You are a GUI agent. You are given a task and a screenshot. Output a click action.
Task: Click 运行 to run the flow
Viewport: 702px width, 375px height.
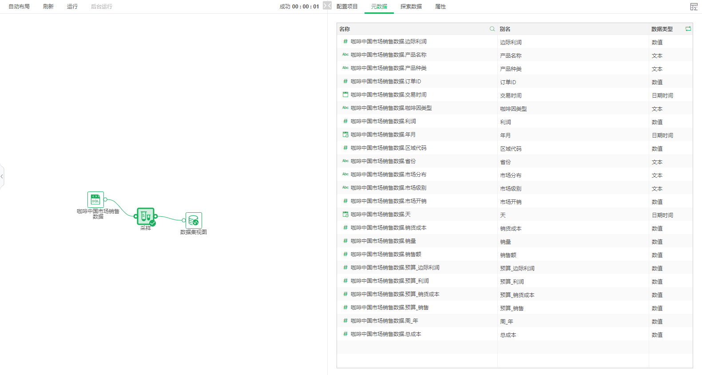72,7
